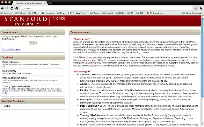Click the AXESS title in the banner
204x127 pixels.
59,19
